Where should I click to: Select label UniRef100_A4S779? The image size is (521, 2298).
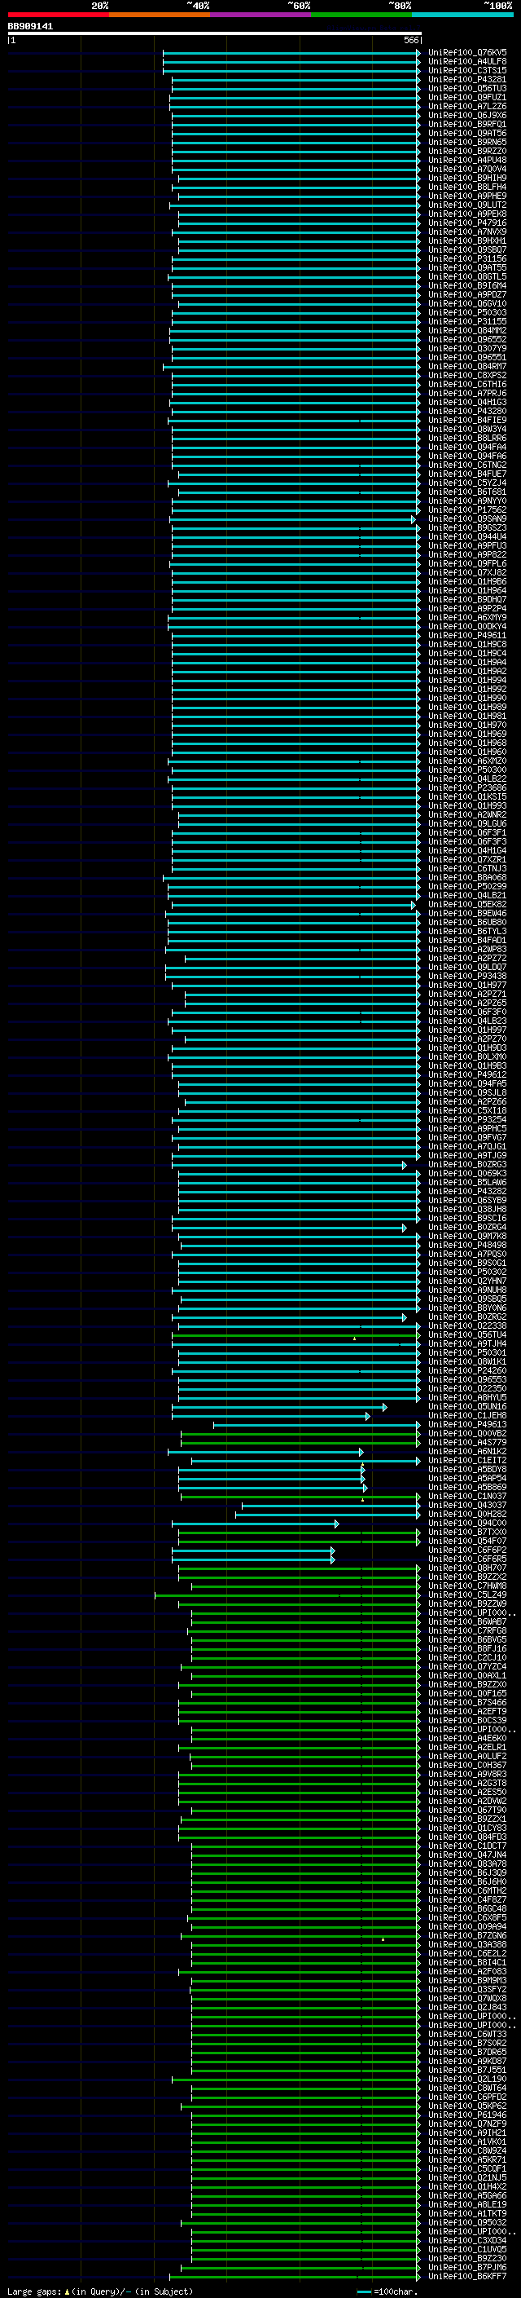point(467,1443)
